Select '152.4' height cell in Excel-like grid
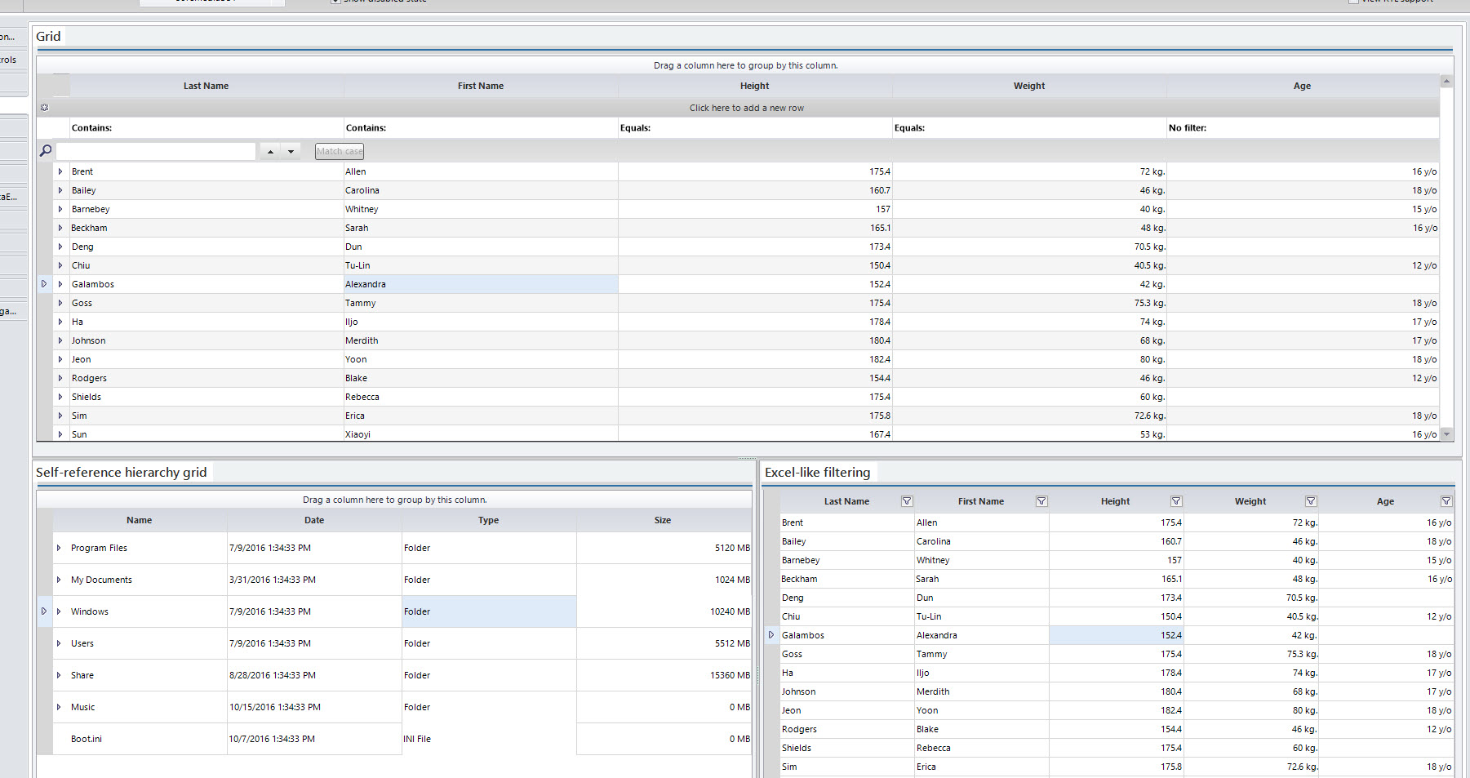Viewport: 1470px width, 778px height. click(x=1117, y=635)
